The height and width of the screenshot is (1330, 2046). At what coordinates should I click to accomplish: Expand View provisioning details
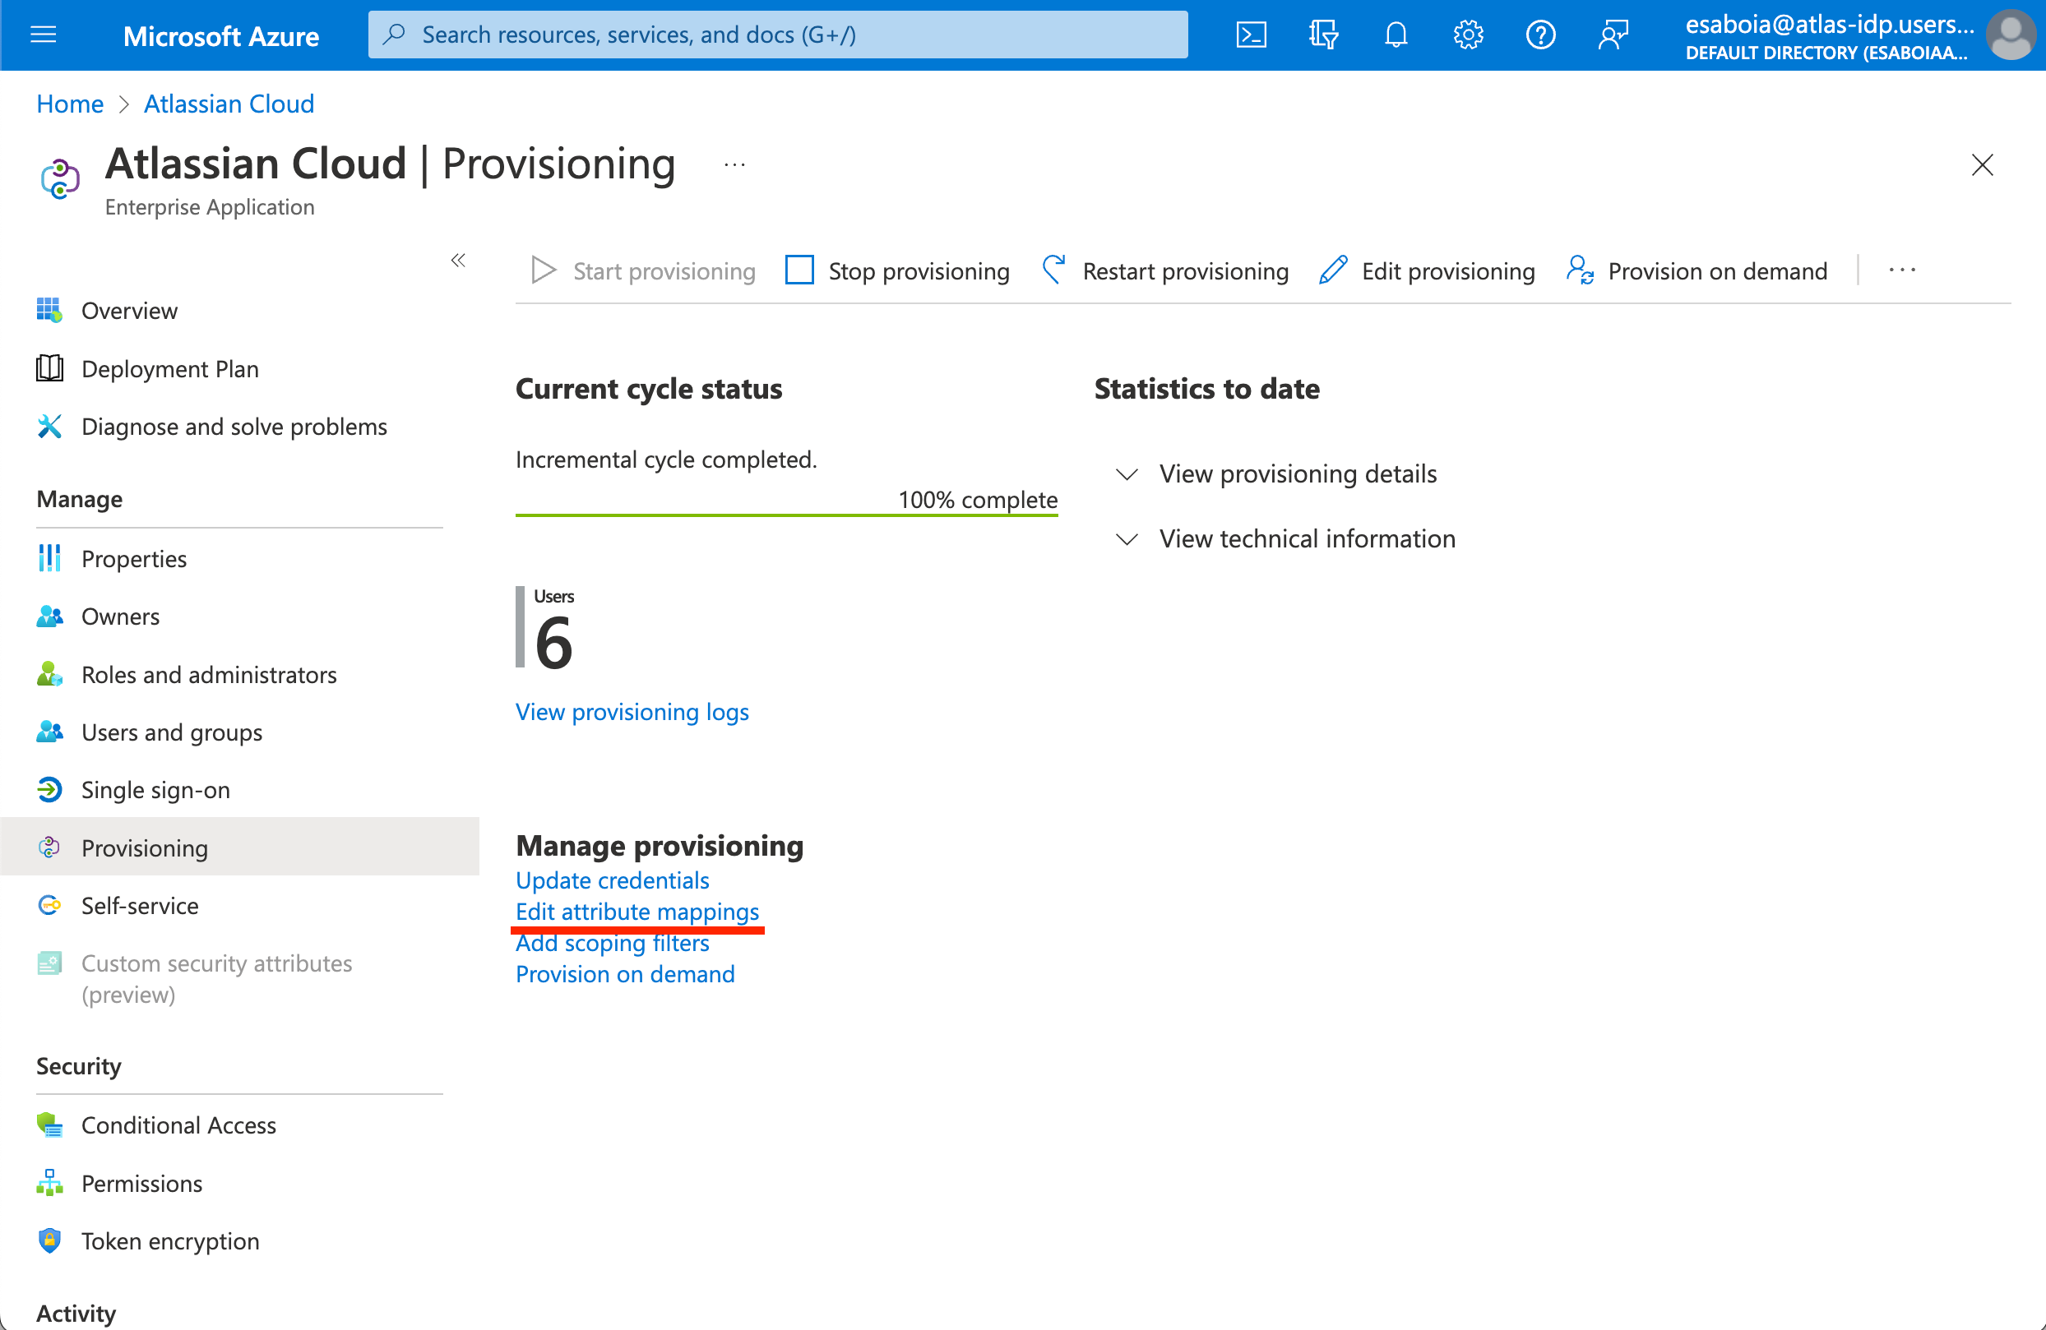pyautogui.click(x=1275, y=473)
